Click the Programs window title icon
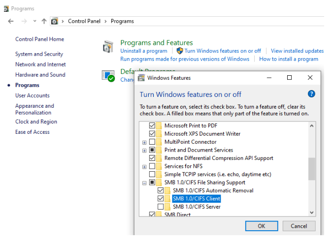Screen dimensions: 333x246 6,9
